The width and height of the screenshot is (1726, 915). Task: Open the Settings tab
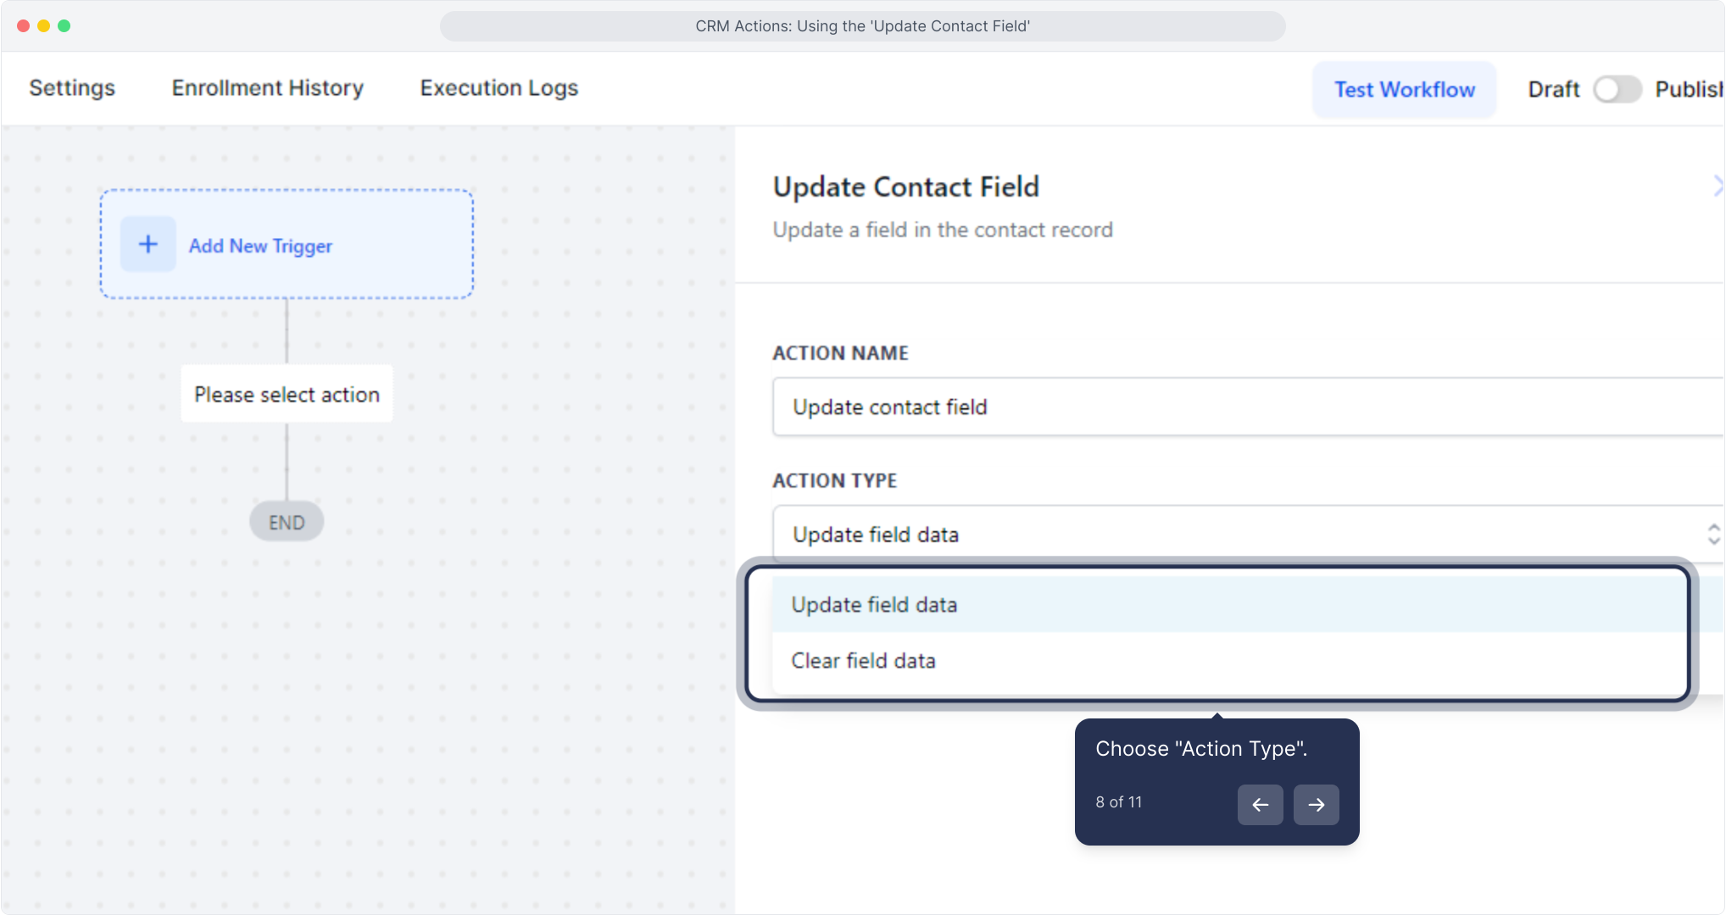tap(72, 88)
